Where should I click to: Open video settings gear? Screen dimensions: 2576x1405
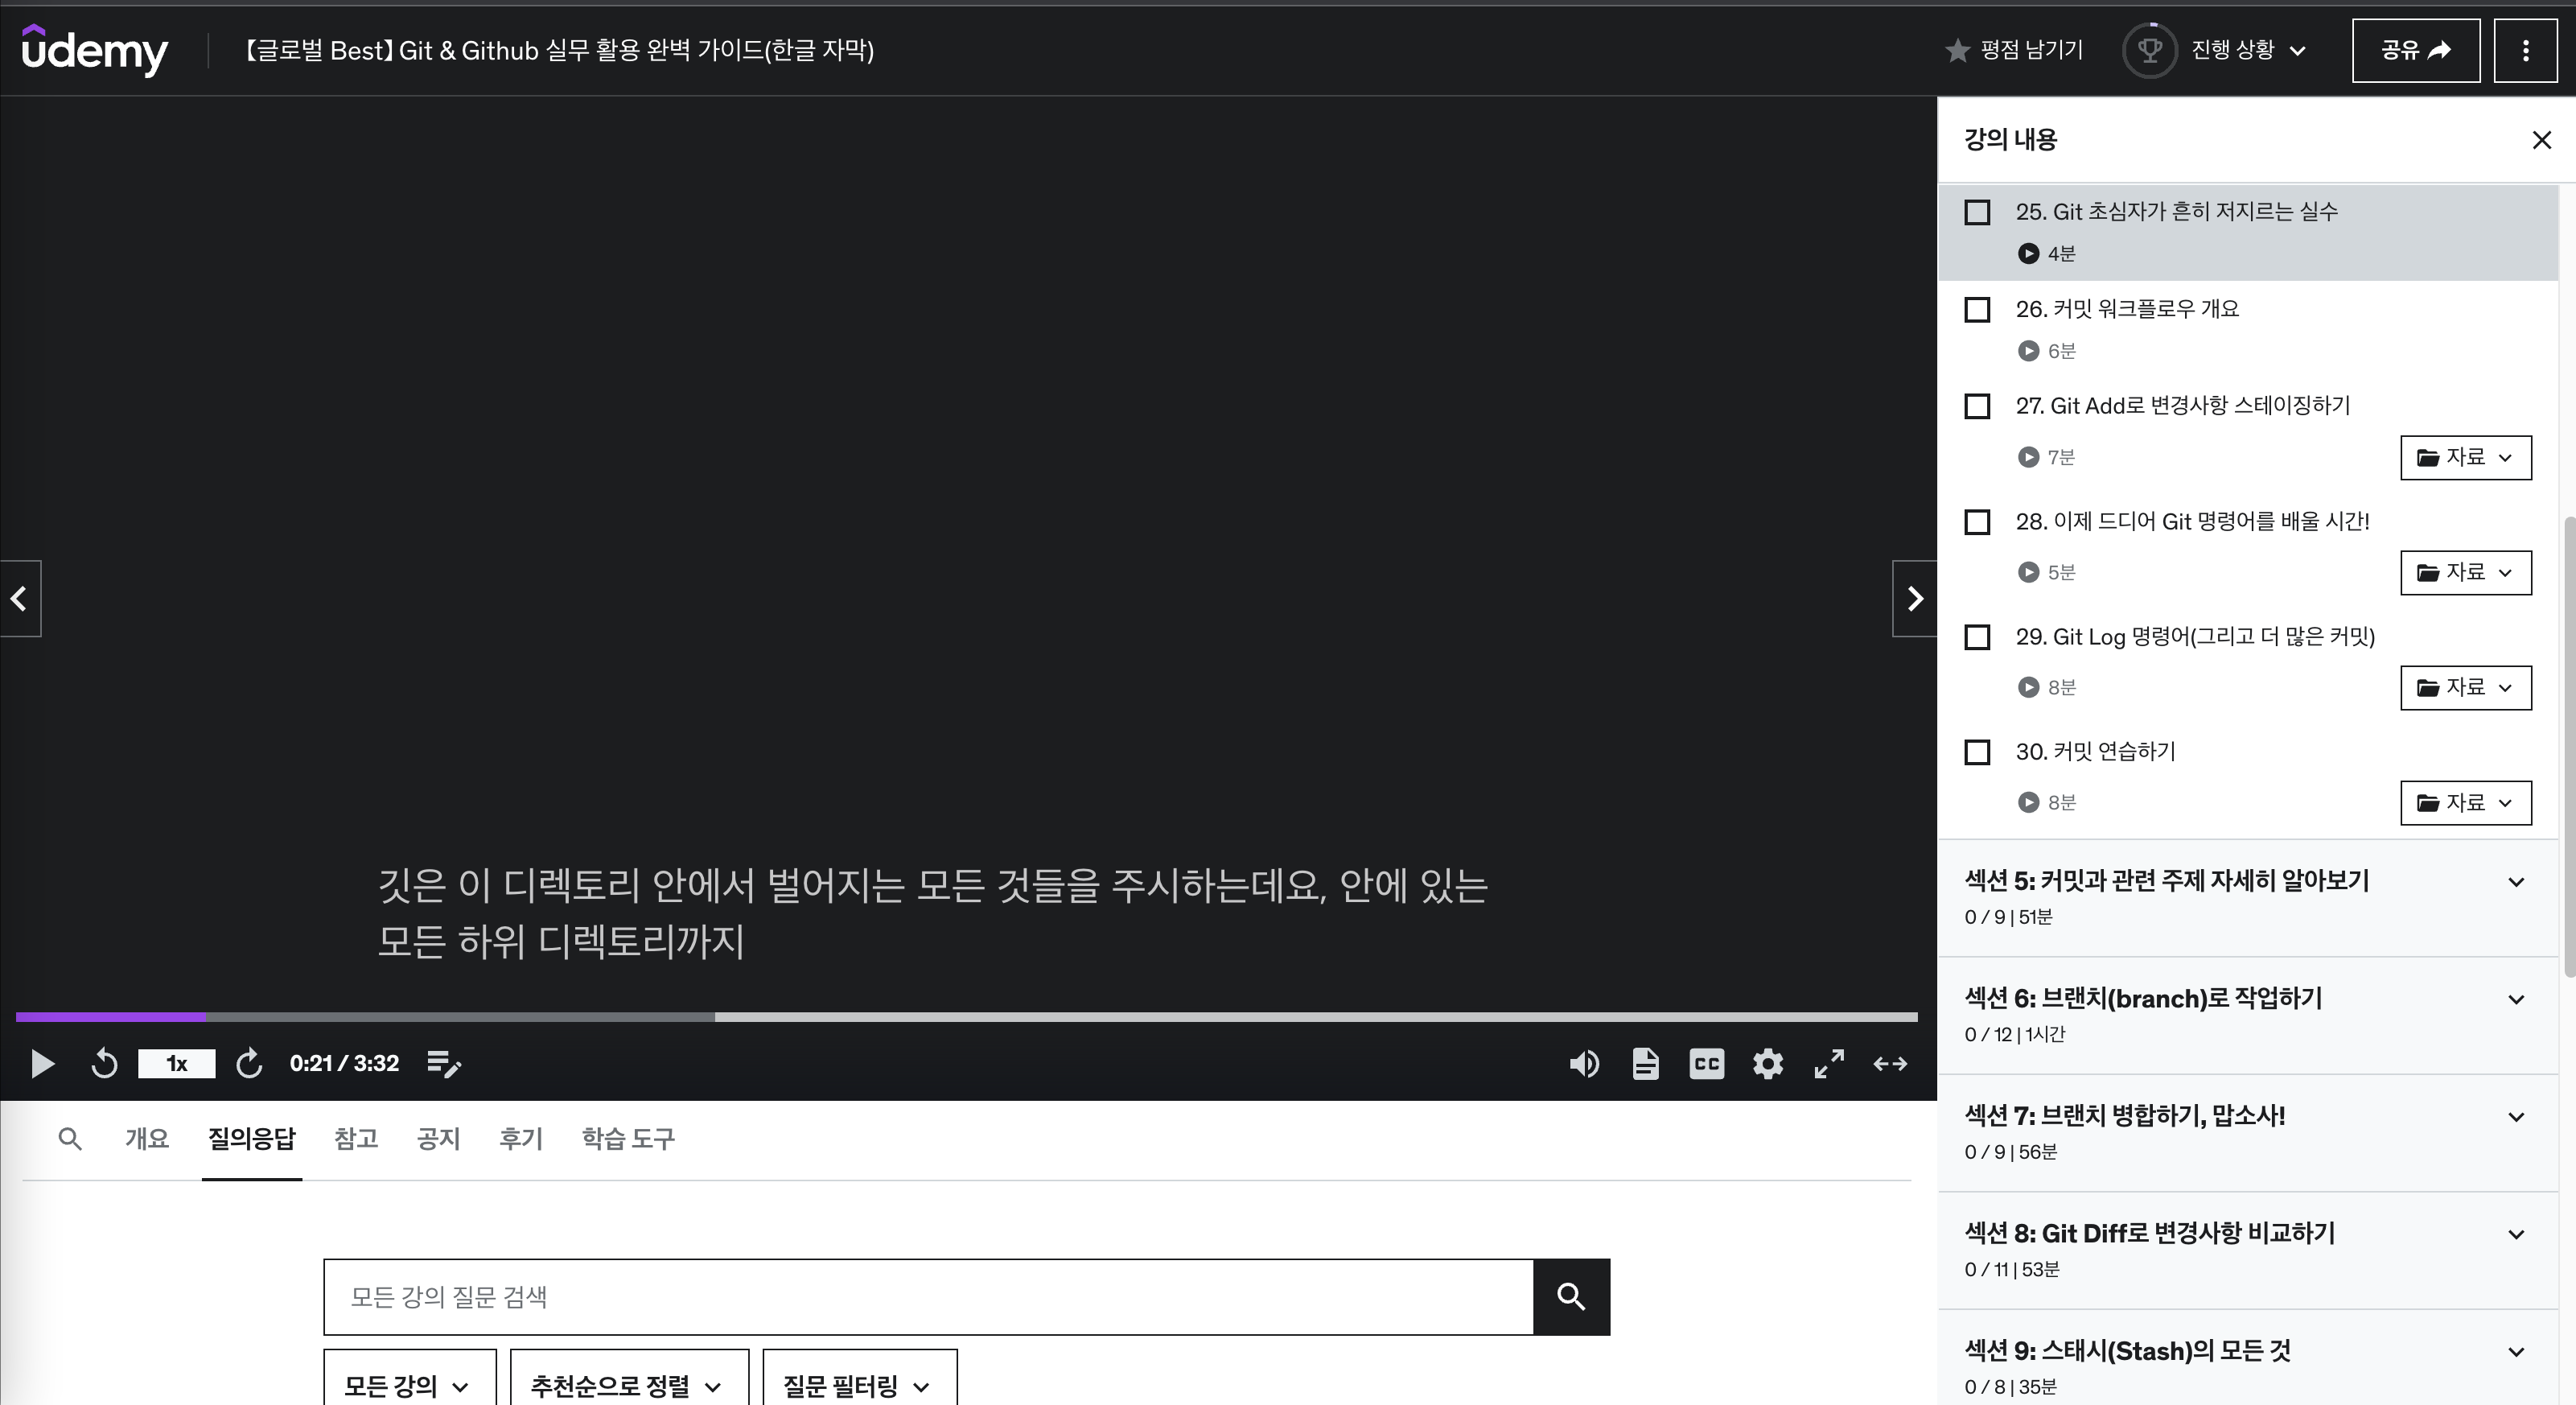point(1768,1063)
